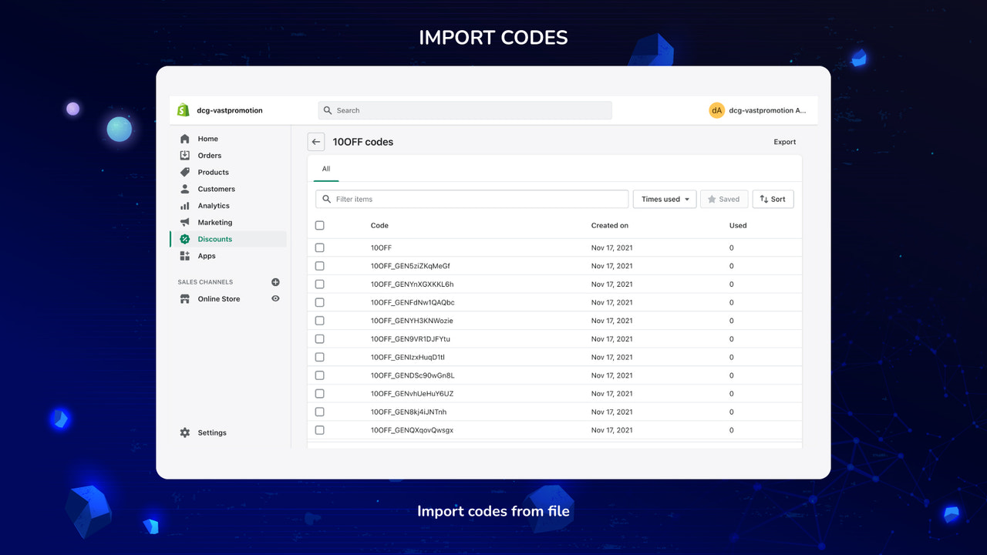The width and height of the screenshot is (987, 555).
Task: Open the Times used filter dropdown
Action: 664,198
